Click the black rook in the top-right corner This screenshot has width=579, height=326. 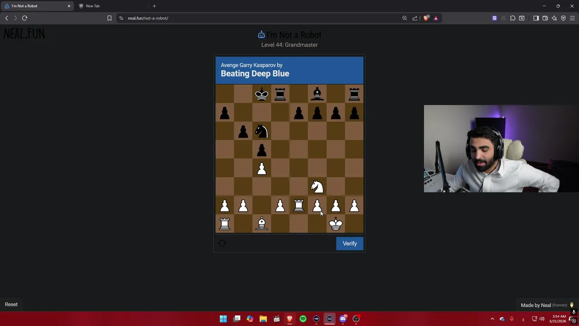click(x=354, y=94)
